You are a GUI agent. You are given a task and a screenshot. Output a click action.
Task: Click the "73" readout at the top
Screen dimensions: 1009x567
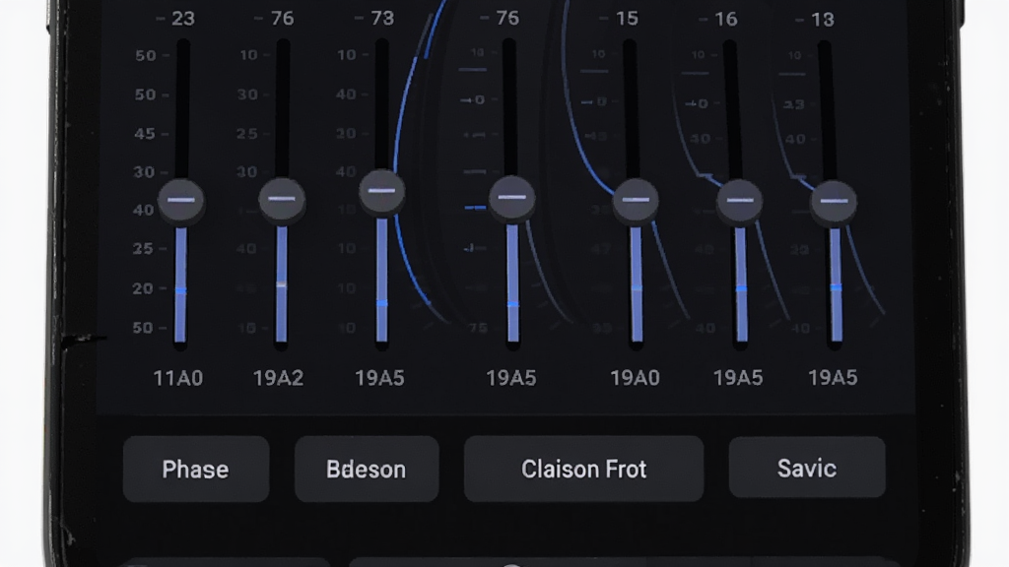pos(382,19)
